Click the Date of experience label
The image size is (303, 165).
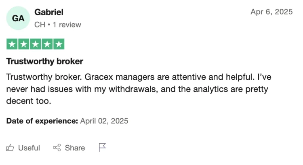click(42, 121)
